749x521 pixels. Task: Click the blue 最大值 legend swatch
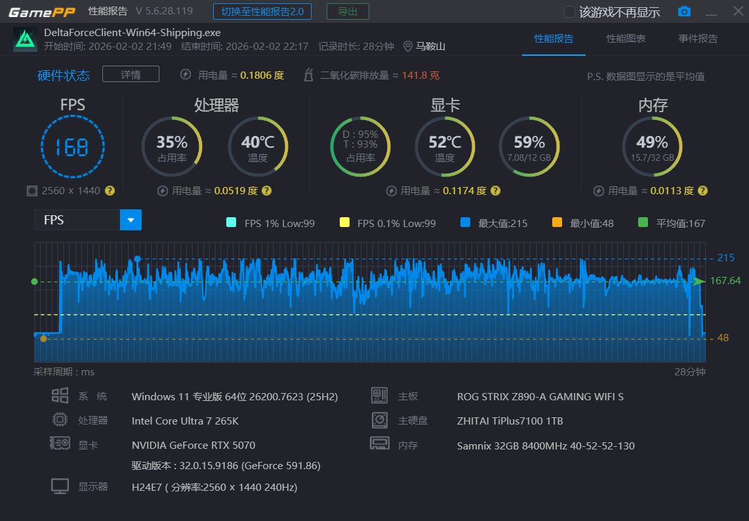click(x=465, y=222)
